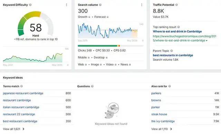Click the 800 volume for japanese restaurant

tap(68, 93)
